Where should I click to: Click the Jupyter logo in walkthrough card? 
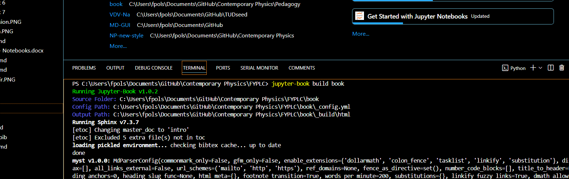(x=360, y=16)
